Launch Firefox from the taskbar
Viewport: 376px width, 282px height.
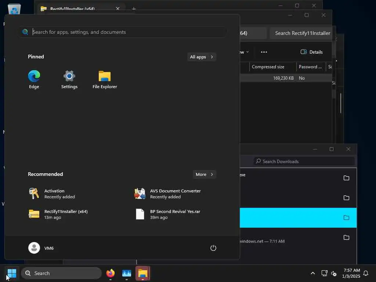point(111,273)
